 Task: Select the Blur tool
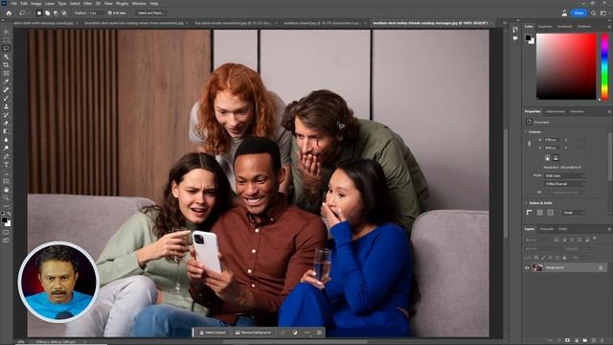coord(6,140)
